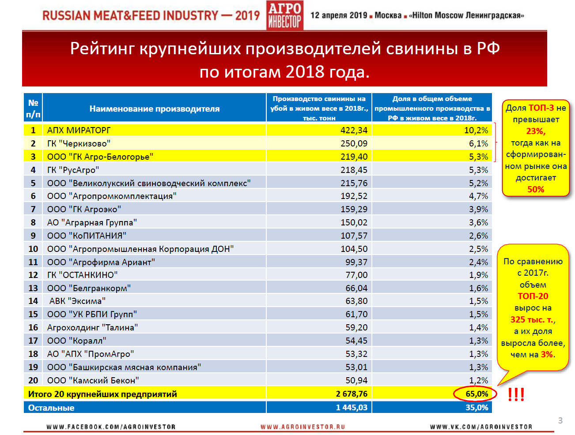Select the Наименование производителя column header
This screenshot has width=575, height=435.
click(x=155, y=109)
